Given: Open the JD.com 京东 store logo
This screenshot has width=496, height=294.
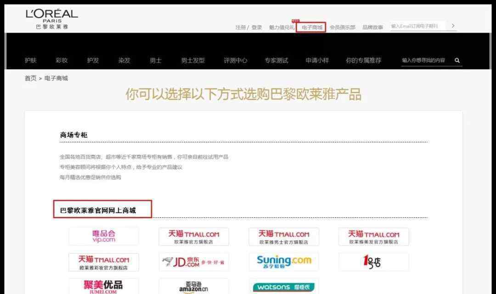Looking at the screenshot, I should point(194,262).
